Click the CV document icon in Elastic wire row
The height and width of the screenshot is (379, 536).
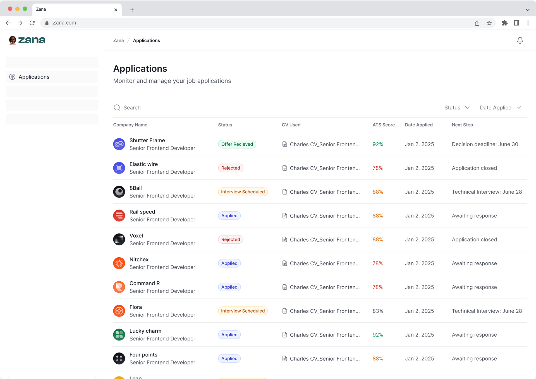tap(284, 168)
